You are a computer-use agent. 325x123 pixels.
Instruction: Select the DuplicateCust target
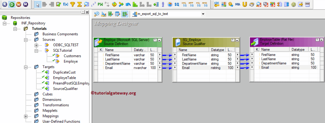click(x=64, y=72)
